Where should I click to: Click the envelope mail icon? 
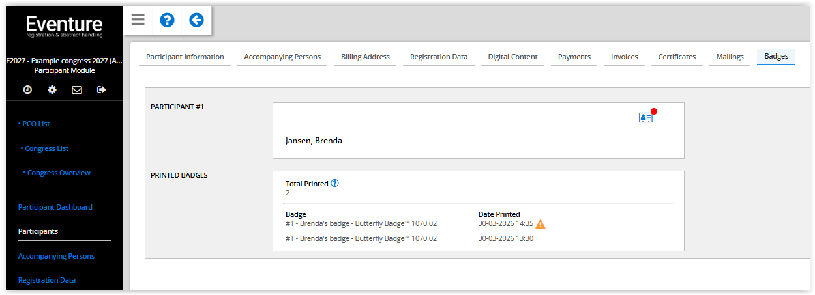(x=77, y=90)
